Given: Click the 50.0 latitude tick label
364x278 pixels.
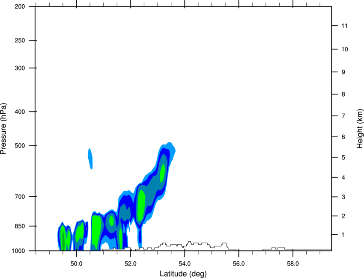Looking at the screenshot, I should pos(76,264).
